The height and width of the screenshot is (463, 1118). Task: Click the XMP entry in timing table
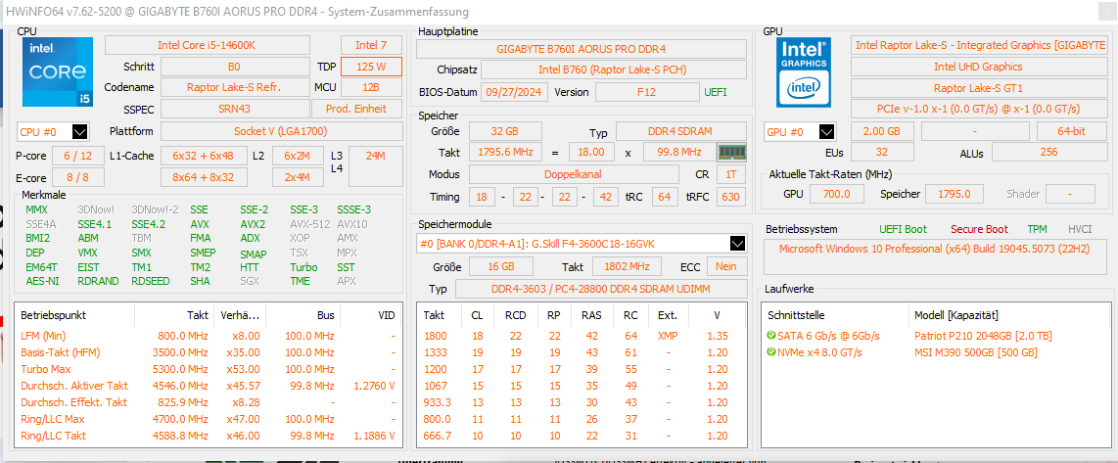click(668, 336)
